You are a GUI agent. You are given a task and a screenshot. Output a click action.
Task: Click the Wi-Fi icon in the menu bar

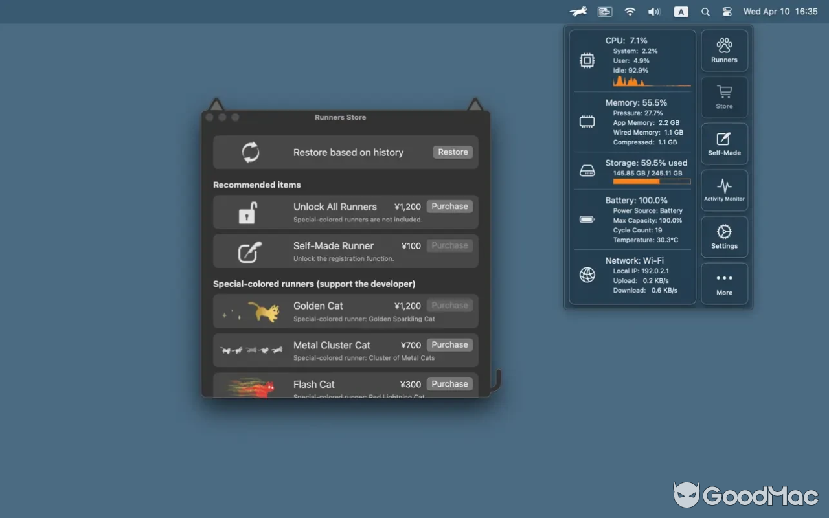pyautogui.click(x=629, y=11)
